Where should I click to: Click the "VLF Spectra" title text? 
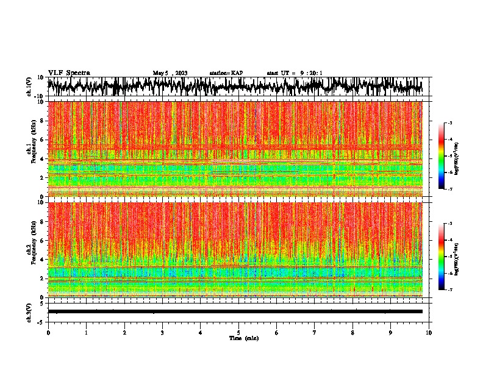tap(69, 73)
